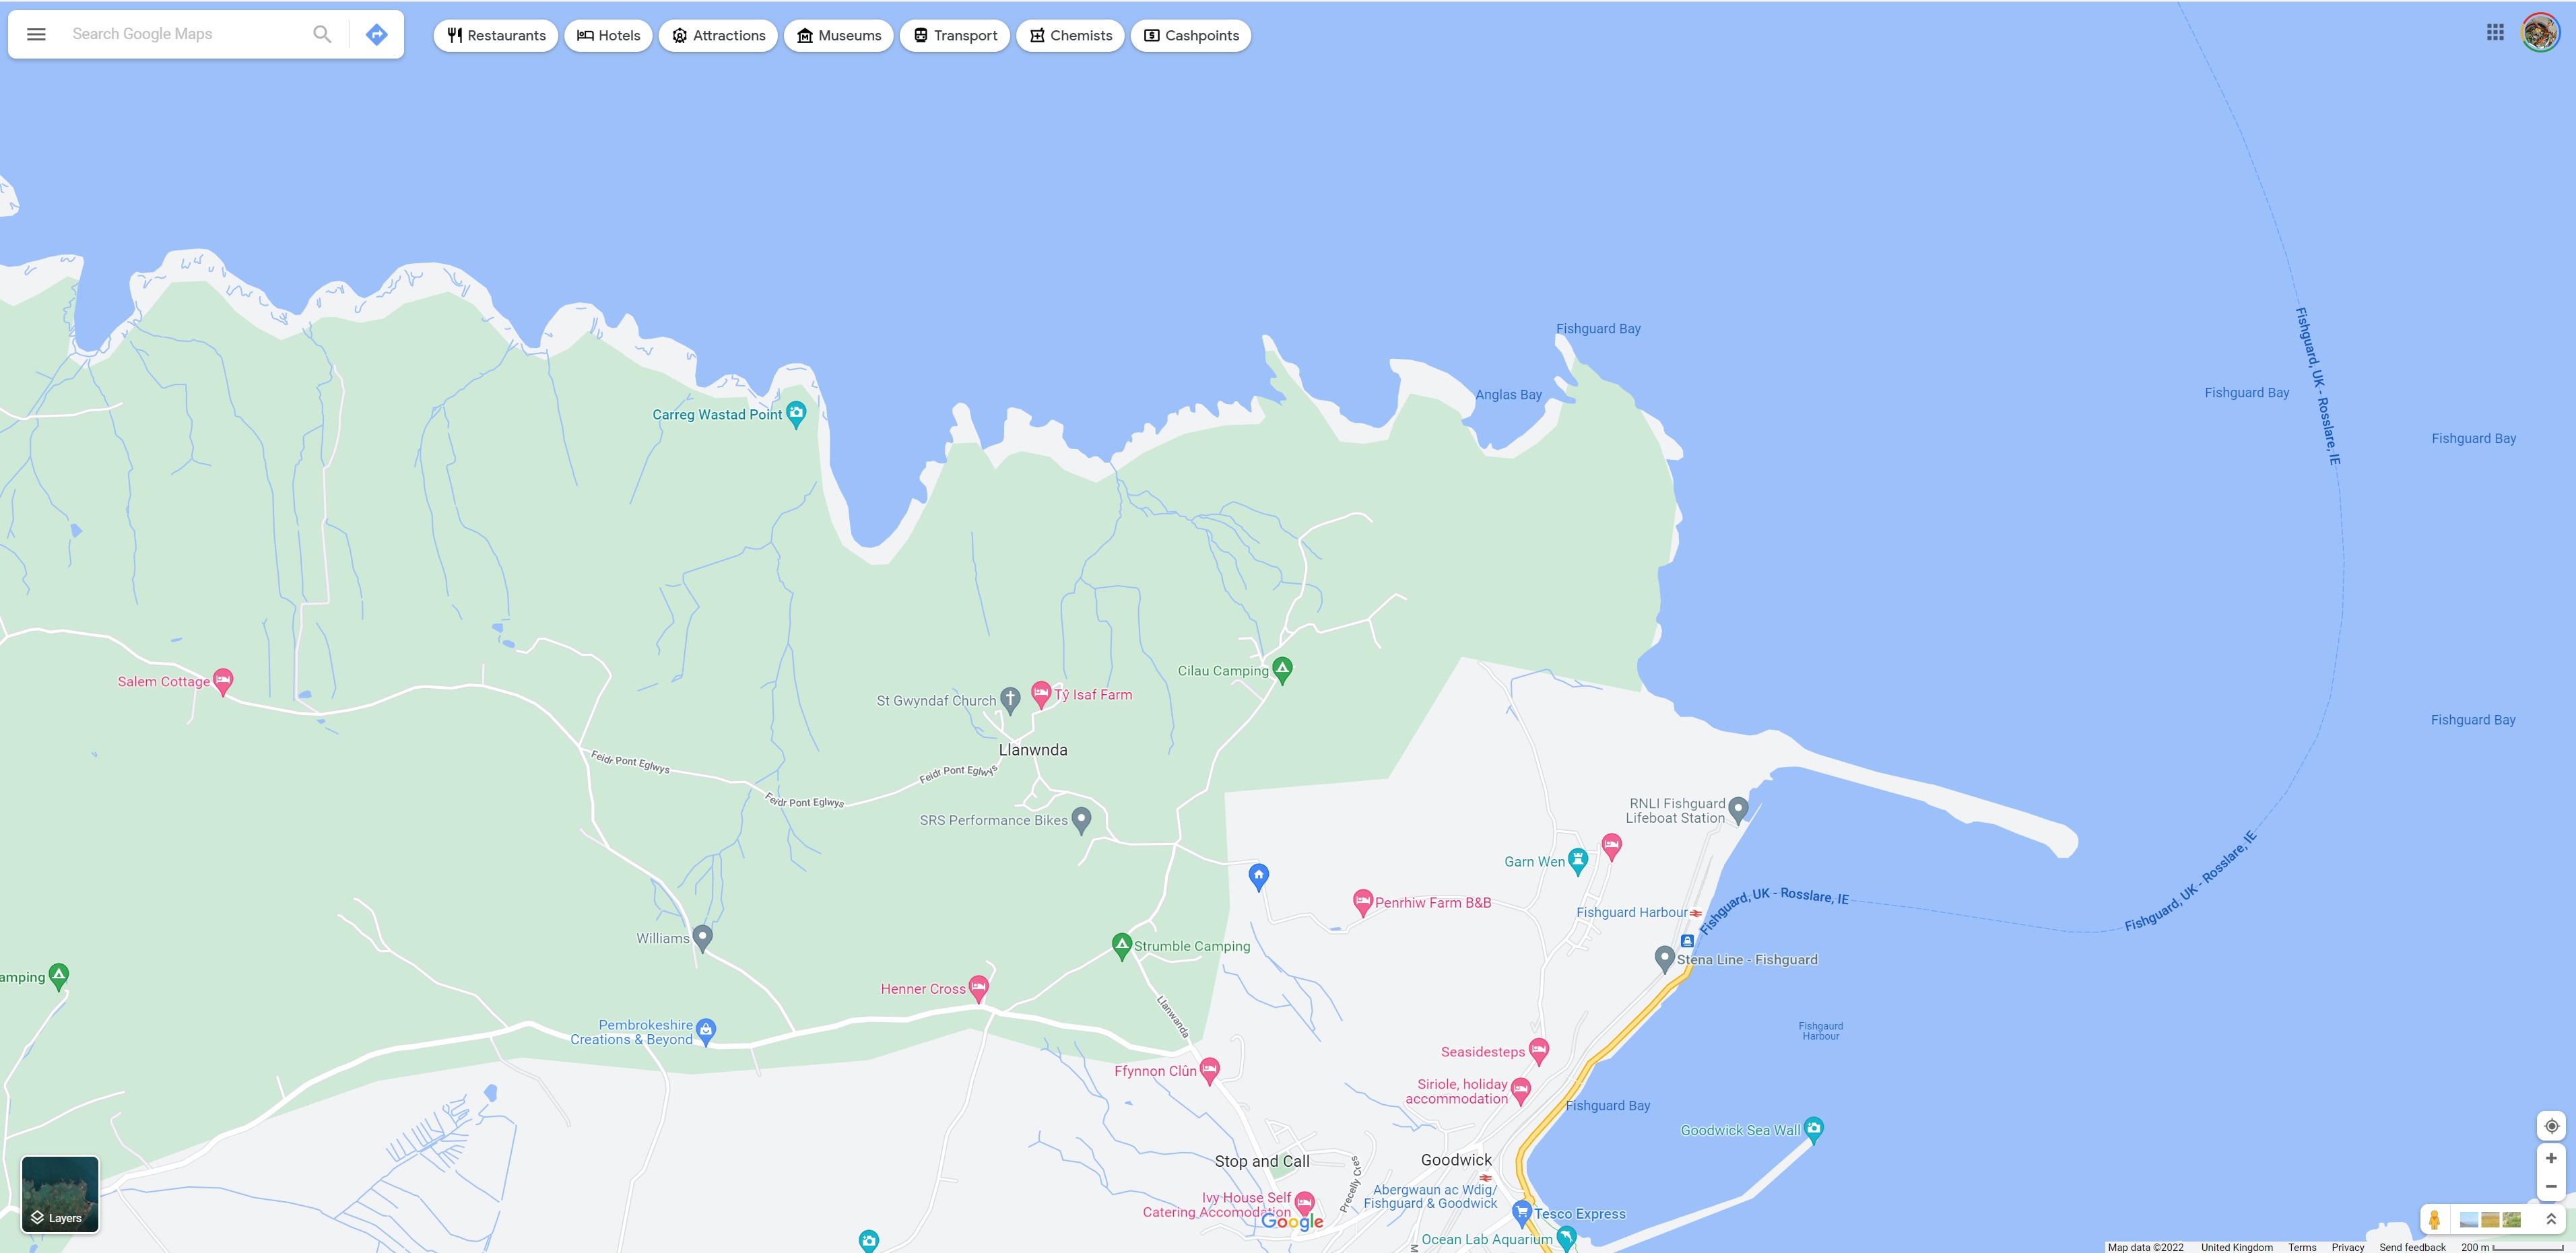Screen dimensions: 2576x1253
Task: Zoom out with minus button
Action: click(x=2551, y=1186)
